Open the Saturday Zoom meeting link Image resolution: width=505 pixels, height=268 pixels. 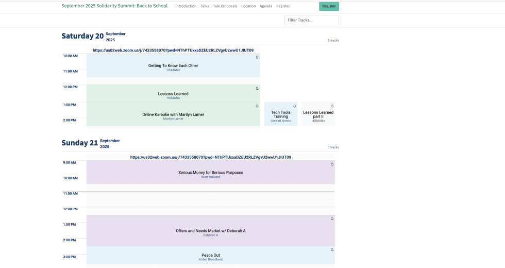(x=173, y=51)
